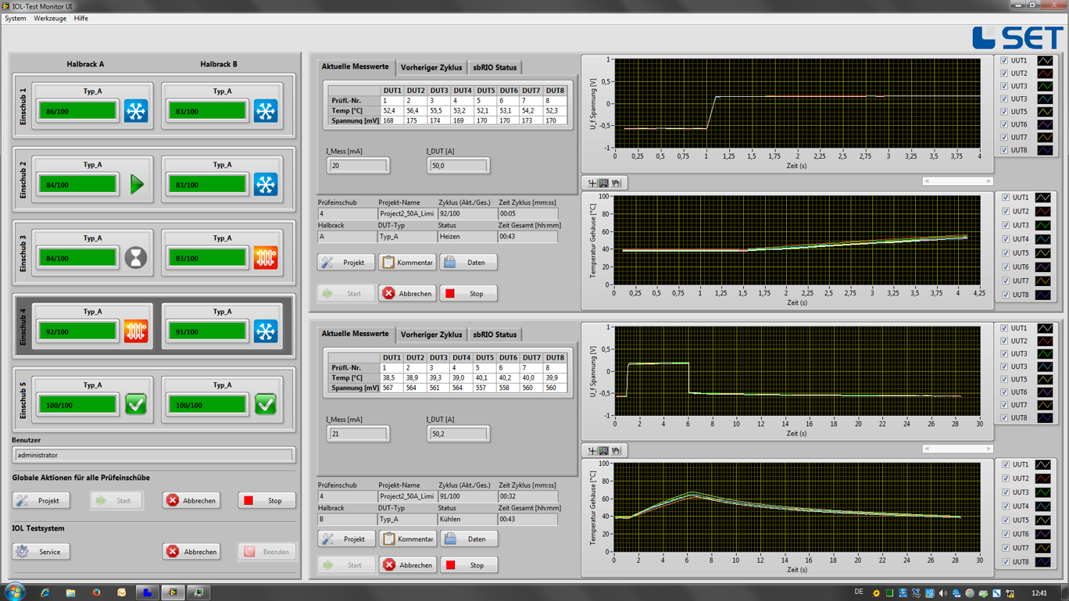Switch to sbRIO Status tab in lower panel

click(x=495, y=334)
